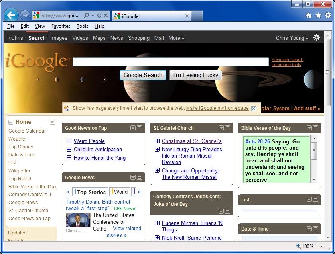Image resolution: width=335 pixels, height=254 pixels.
Task: Expand Nick Kroll joke entry
Action: click(157, 238)
